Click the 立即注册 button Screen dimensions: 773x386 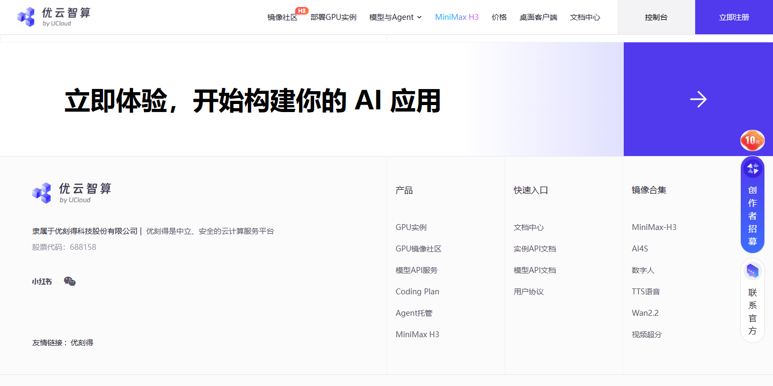[x=734, y=17]
